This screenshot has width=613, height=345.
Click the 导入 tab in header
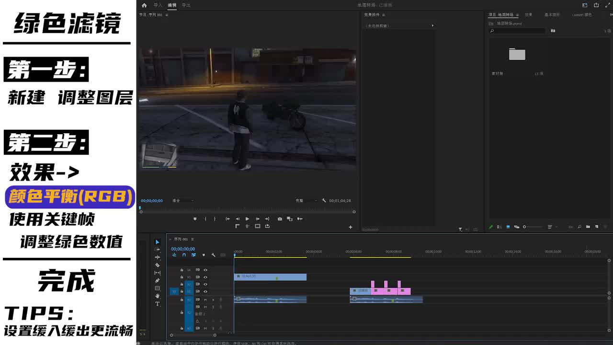(158, 5)
